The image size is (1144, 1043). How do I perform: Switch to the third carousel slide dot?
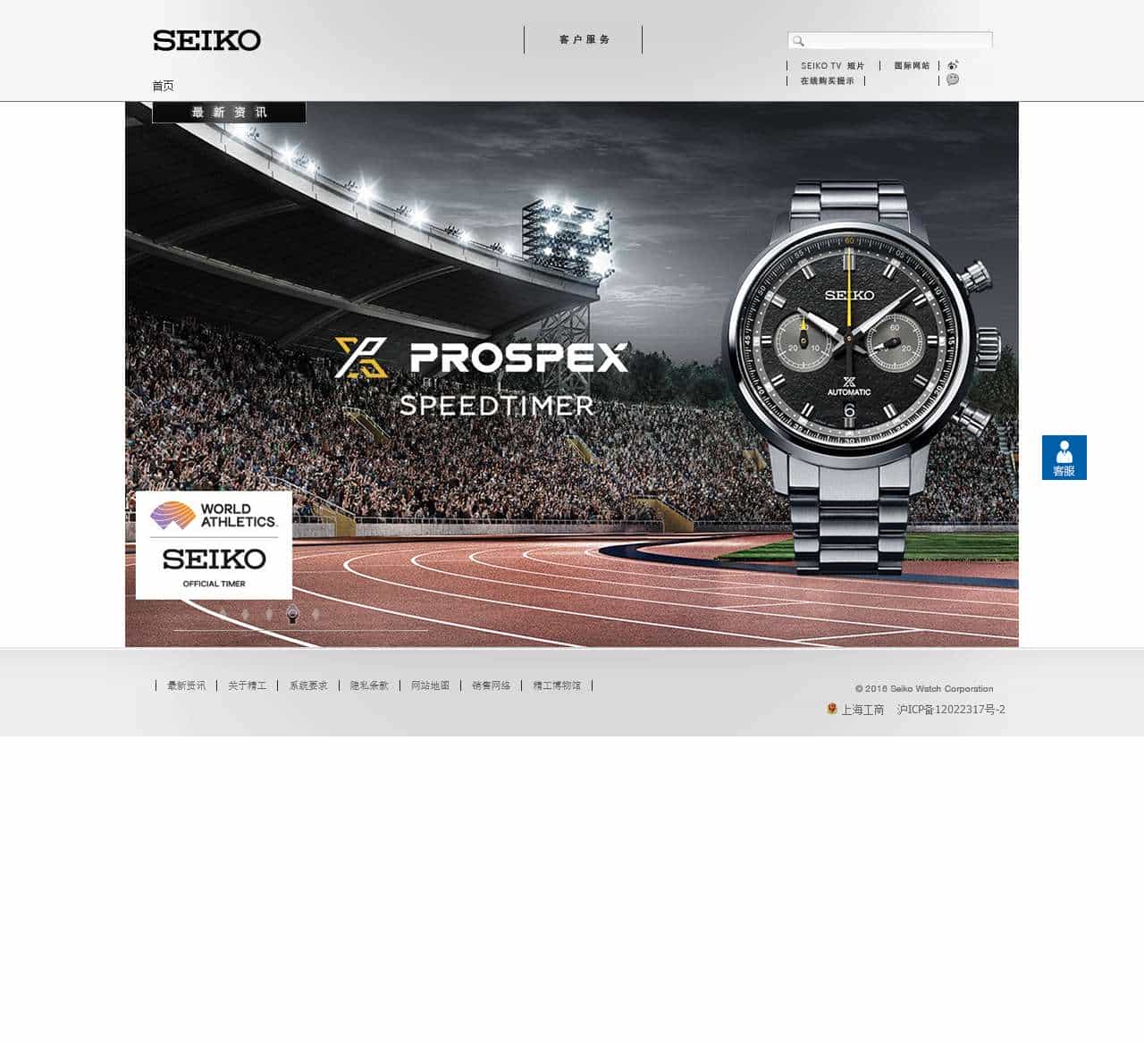click(x=269, y=614)
